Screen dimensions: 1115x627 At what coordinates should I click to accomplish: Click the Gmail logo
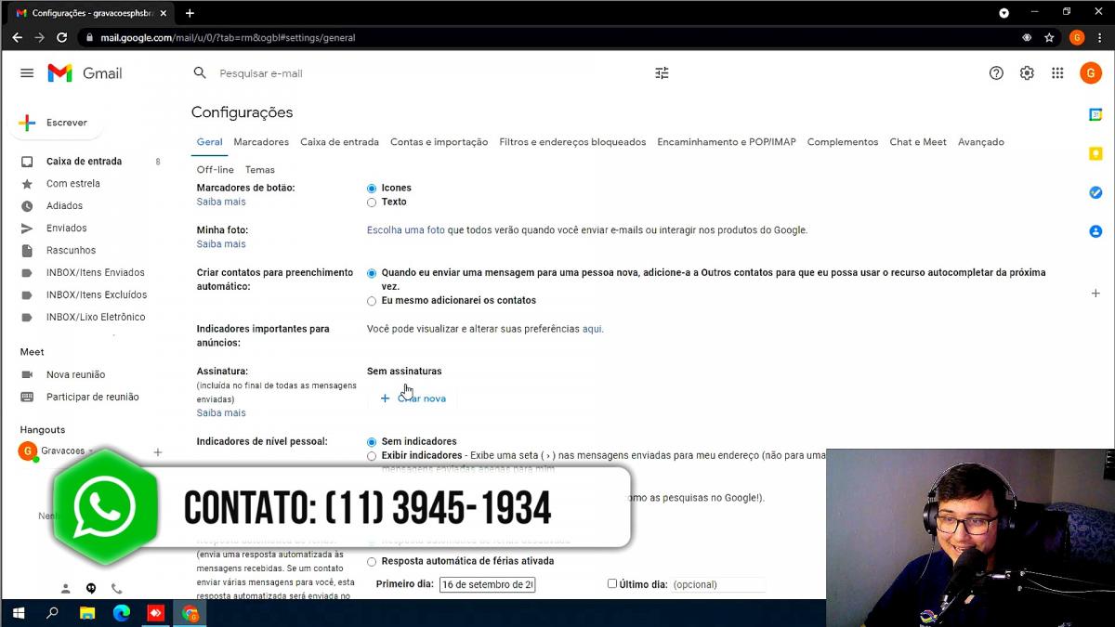85,73
